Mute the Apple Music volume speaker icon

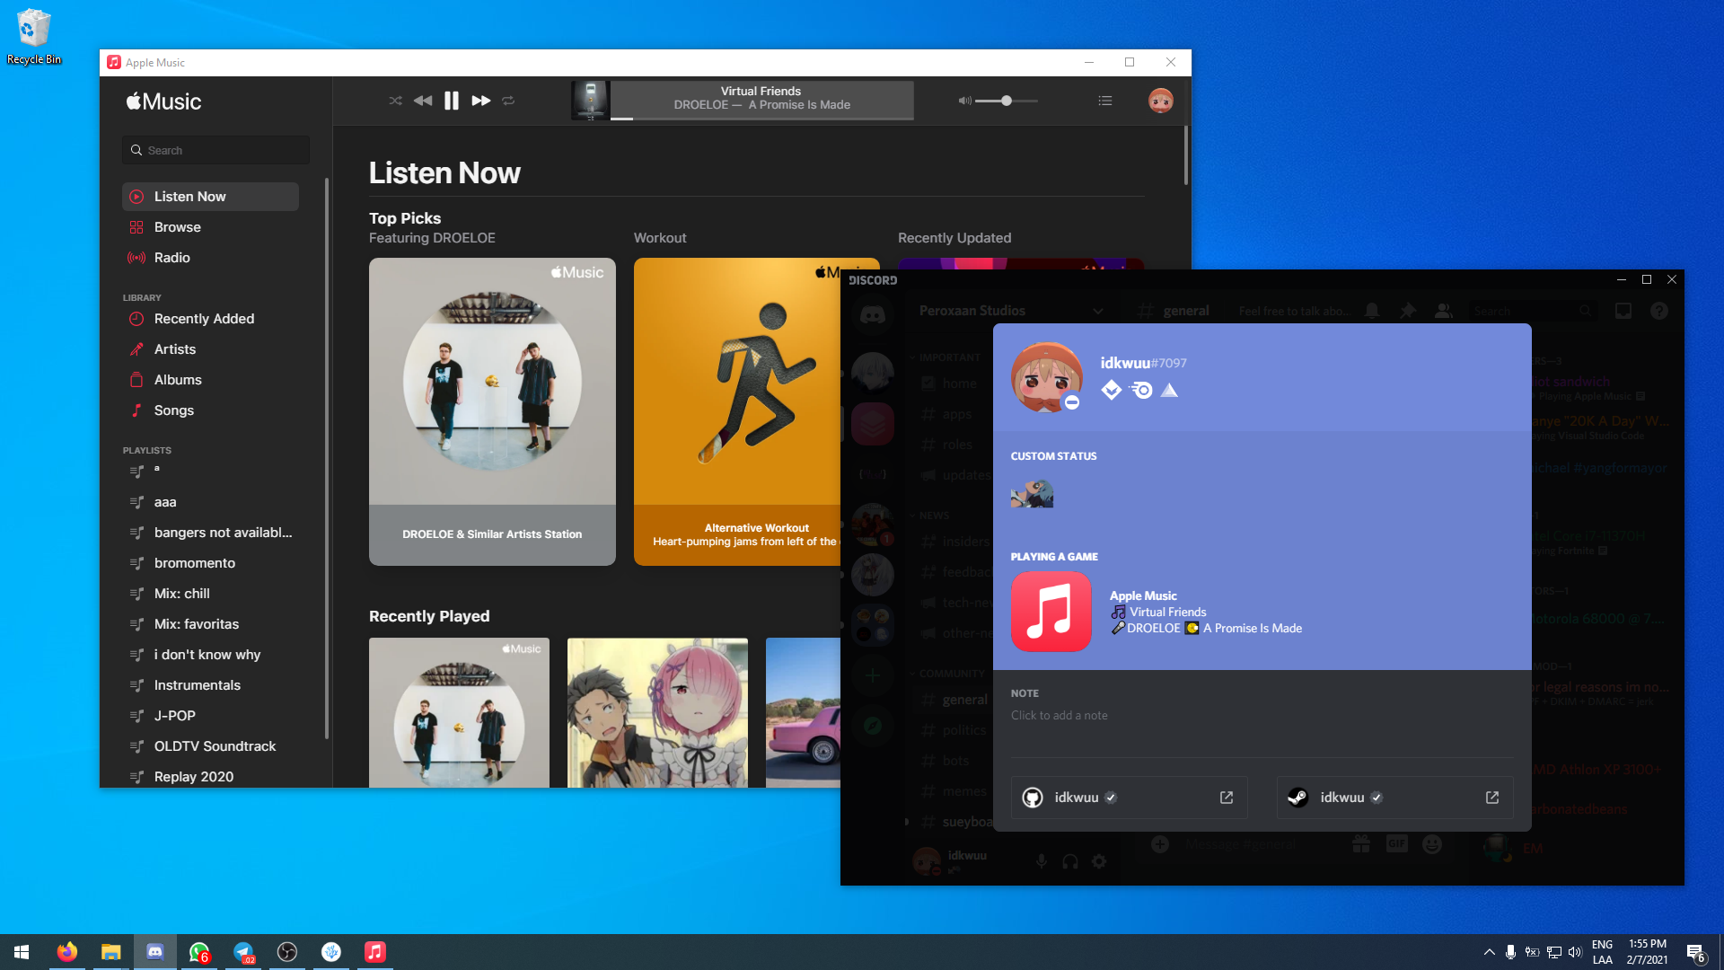pos(964,101)
